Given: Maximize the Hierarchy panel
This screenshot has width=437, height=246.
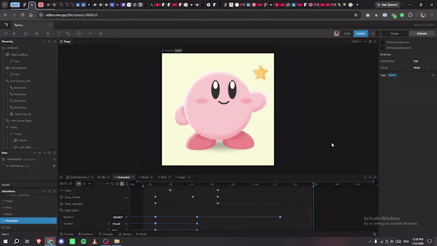Looking at the screenshot, I should (x=54, y=42).
